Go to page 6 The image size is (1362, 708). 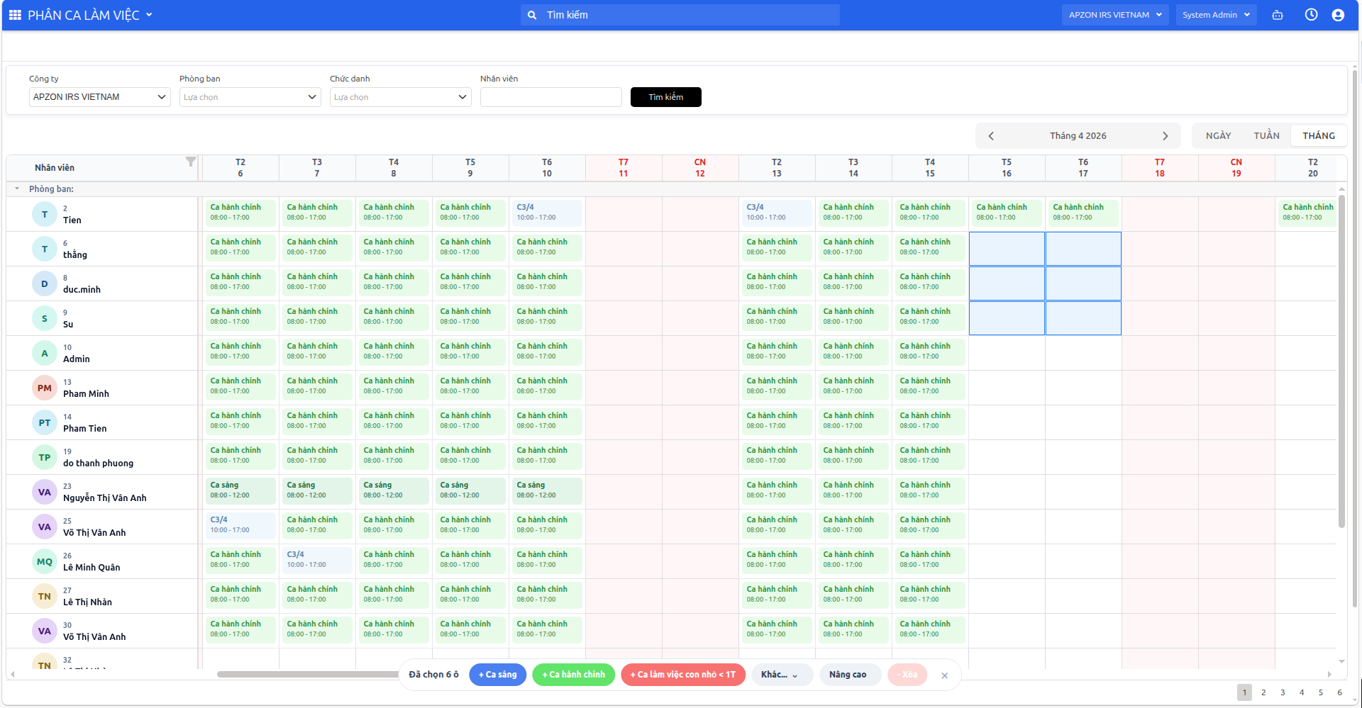pos(1339,692)
